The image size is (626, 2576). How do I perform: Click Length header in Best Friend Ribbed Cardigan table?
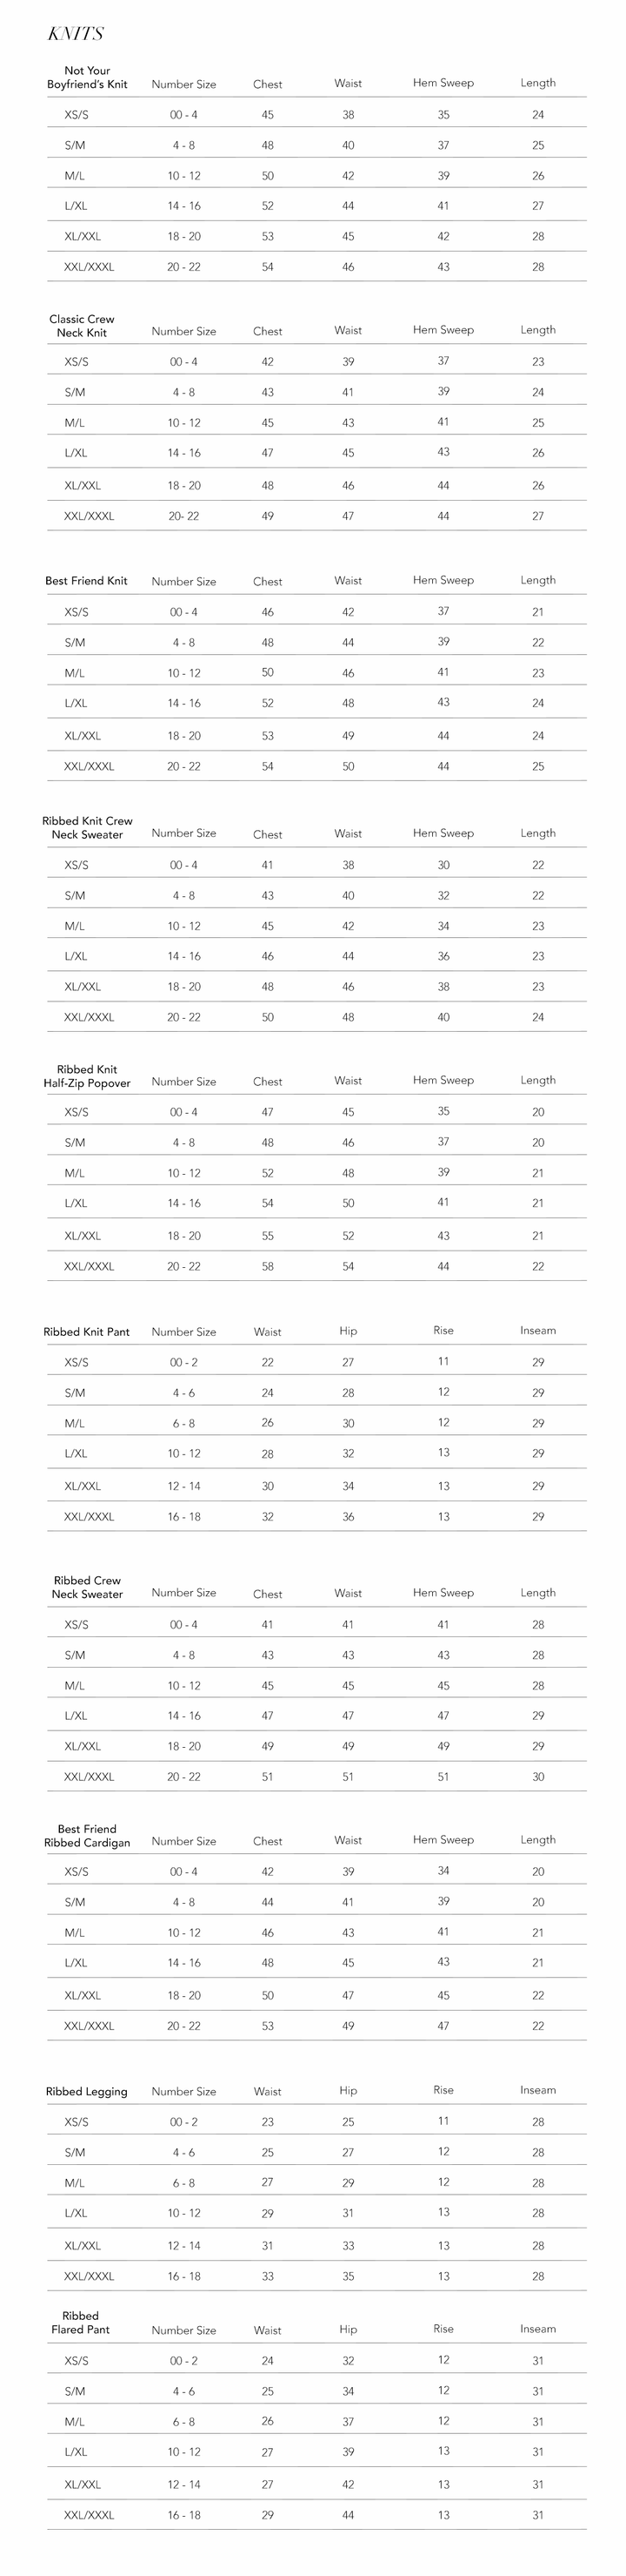tap(538, 1840)
